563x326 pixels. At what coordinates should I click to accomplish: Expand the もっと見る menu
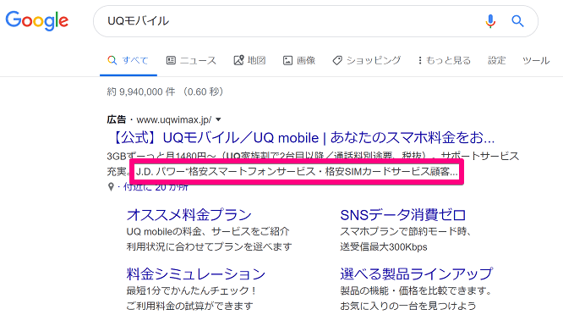coord(445,60)
